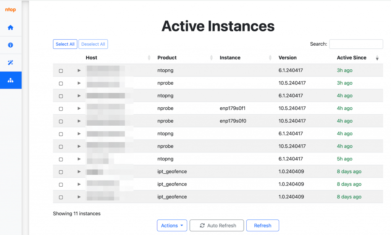Click version 6.1.240417 in the 5h ago row
The width and height of the screenshot is (391, 235).
click(291, 159)
